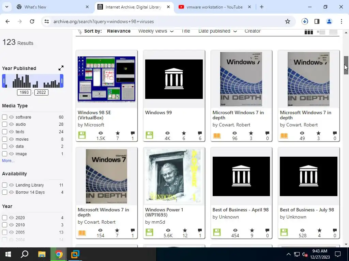Viewport: 349px width, 261px height.
Task: Sort results by Relevance
Action: [119, 31]
